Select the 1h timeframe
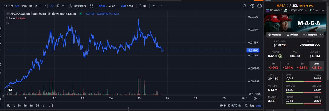 [x=30, y=6]
